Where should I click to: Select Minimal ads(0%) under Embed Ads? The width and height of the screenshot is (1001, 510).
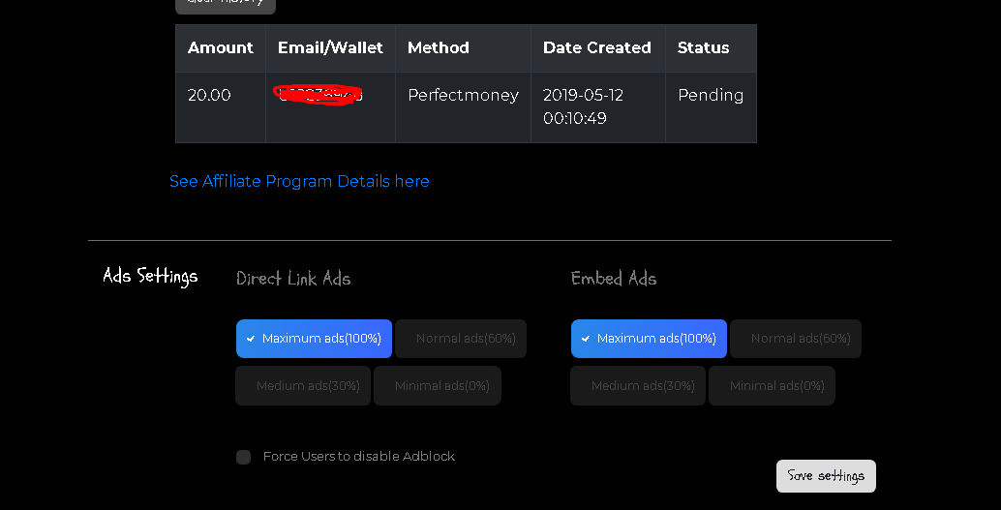click(x=773, y=385)
